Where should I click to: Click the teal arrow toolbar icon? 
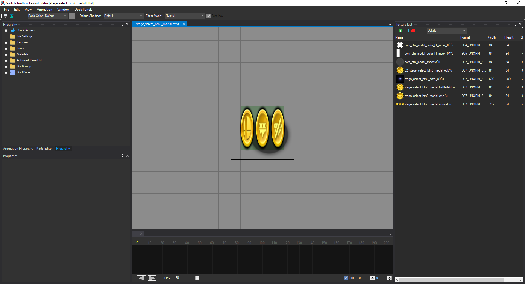point(12,16)
